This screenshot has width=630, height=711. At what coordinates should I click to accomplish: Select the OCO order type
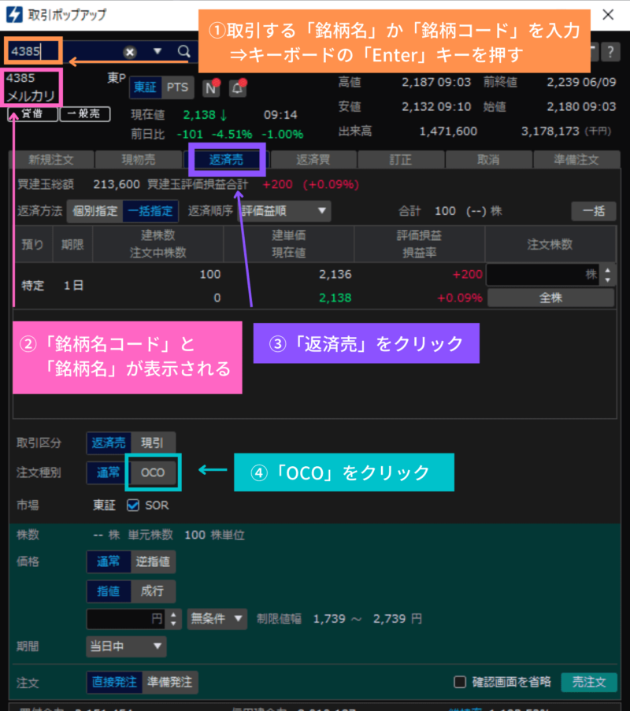click(x=152, y=473)
